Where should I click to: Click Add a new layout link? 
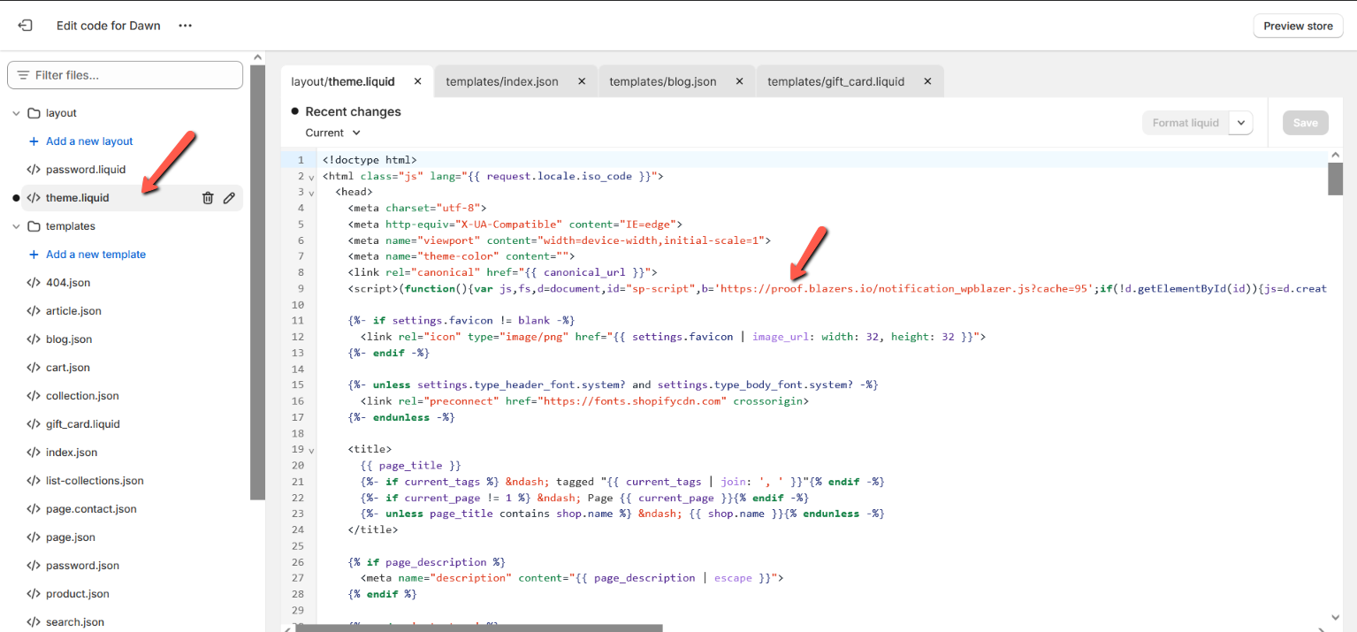click(x=89, y=141)
